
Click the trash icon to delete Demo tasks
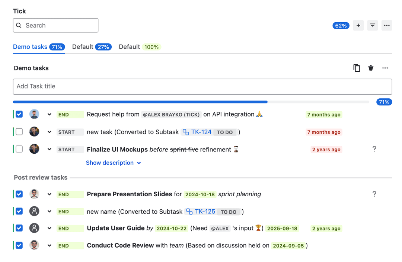click(x=371, y=68)
